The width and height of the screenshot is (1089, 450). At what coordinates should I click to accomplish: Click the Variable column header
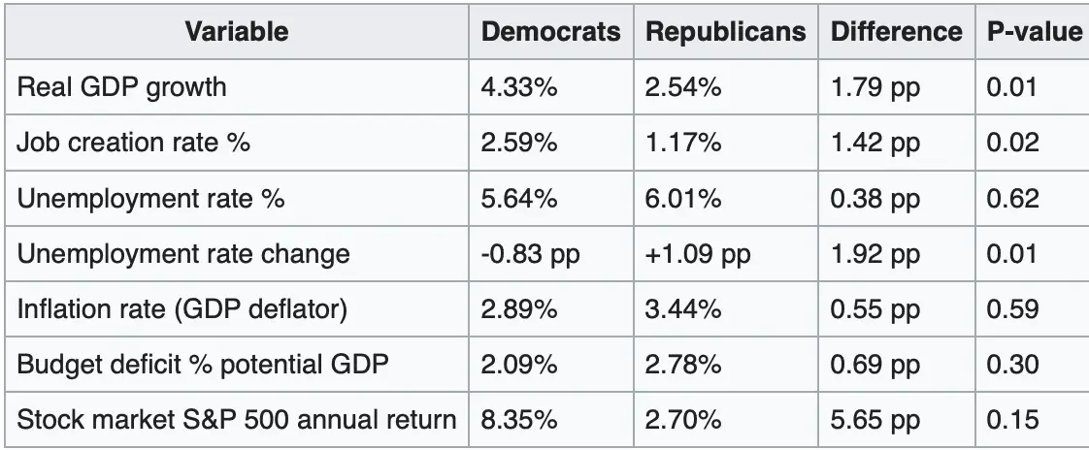[237, 32]
